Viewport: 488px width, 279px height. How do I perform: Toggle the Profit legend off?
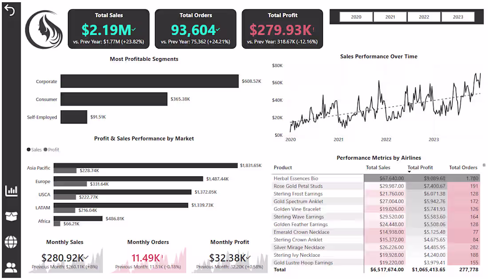(x=52, y=150)
